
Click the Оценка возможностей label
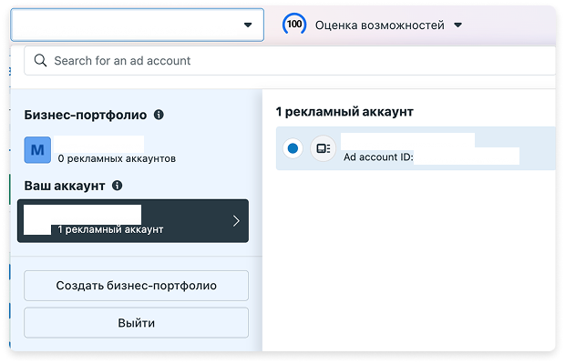(380, 25)
